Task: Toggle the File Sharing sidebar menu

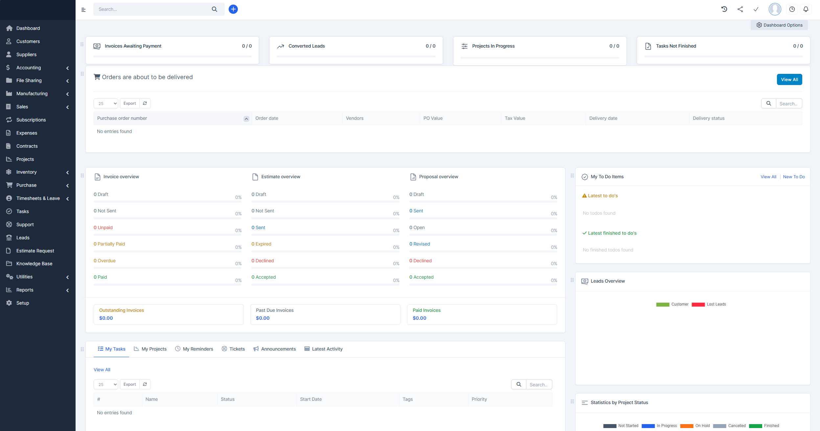Action: coord(37,80)
